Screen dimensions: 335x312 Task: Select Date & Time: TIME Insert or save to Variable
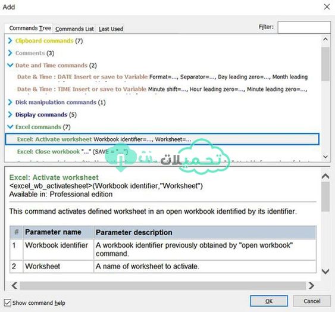tap(162, 89)
